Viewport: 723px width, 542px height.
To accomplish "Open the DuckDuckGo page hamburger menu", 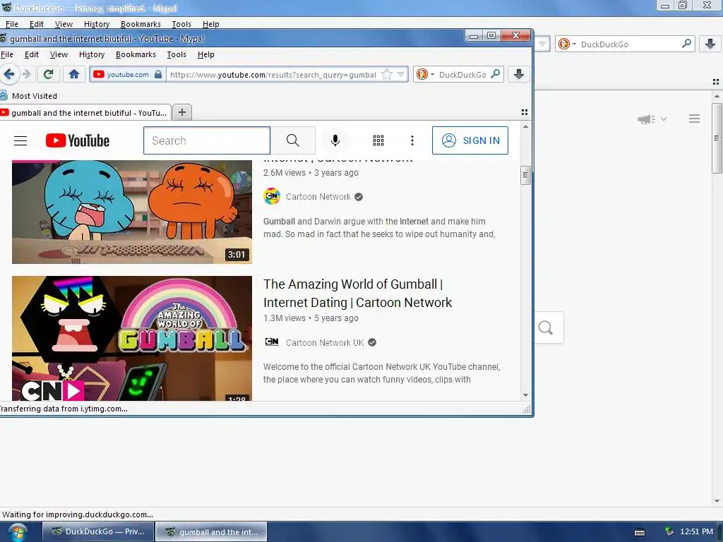I will click(695, 119).
